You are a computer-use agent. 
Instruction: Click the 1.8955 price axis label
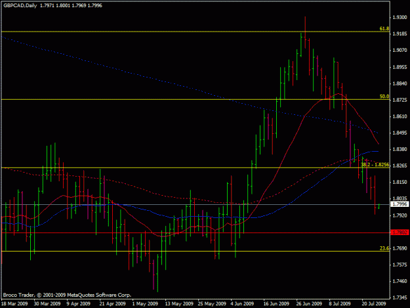tap(400, 67)
